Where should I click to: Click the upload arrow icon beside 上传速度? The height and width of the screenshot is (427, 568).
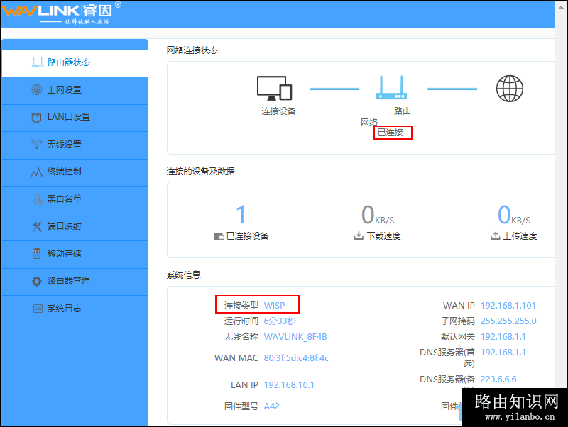495,235
